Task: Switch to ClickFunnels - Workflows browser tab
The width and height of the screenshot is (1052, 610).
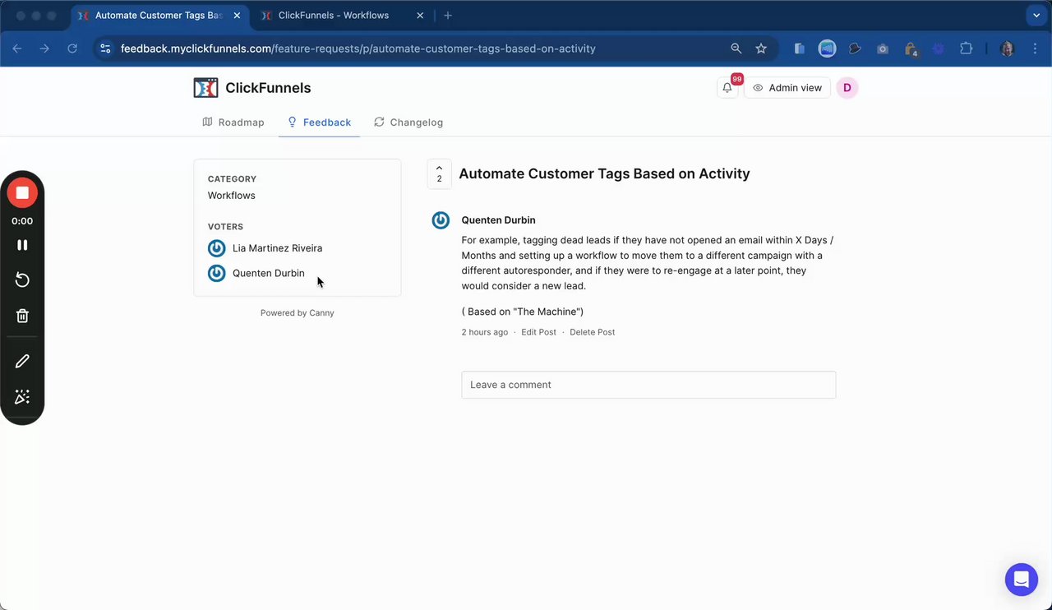Action: [x=334, y=16]
